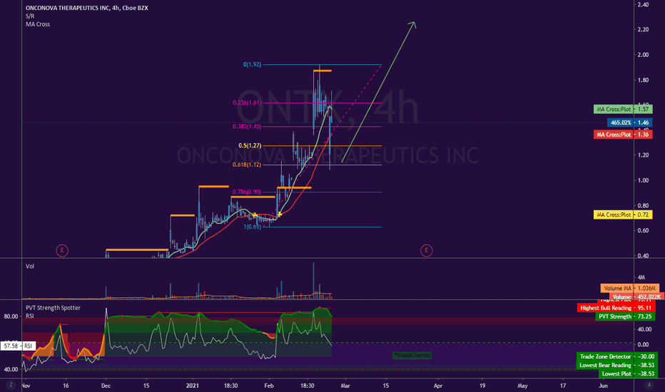Click the Fibonacci 0.786(0.90) level label
The width and height of the screenshot is (665, 392).
click(247, 192)
